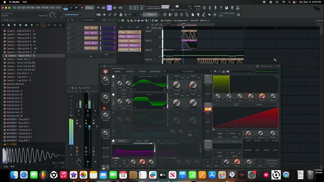The width and height of the screenshot is (324, 182).
Task: Click the Vital #3 - Macro 2 playlist clip
Action: [130, 50]
